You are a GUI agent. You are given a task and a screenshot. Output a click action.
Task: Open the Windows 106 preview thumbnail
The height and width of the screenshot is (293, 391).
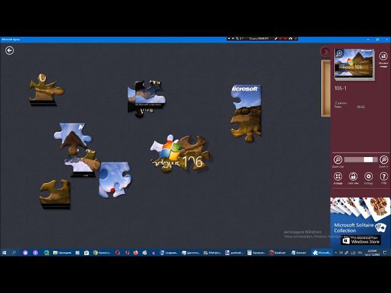(354, 63)
